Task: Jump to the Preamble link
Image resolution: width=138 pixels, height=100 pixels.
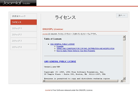Action: click(x=60, y=46)
